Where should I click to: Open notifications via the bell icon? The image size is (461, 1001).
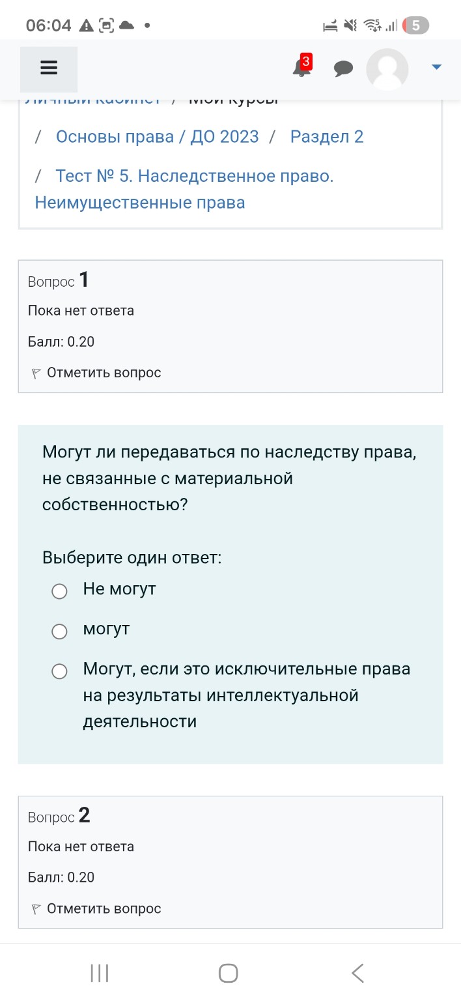(300, 70)
